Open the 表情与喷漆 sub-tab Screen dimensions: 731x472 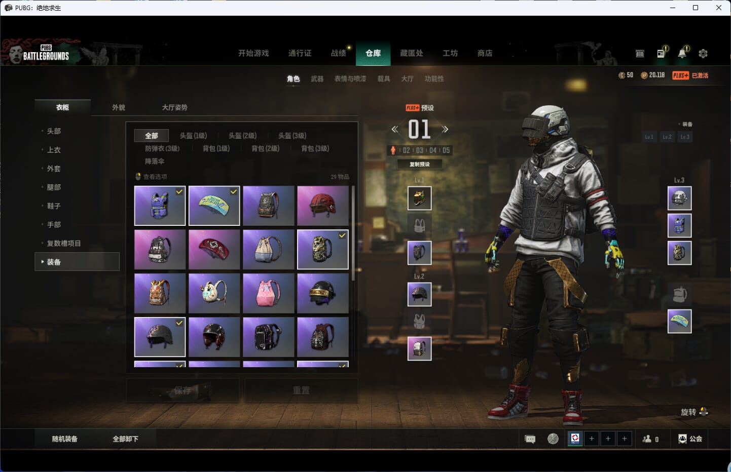coord(350,78)
